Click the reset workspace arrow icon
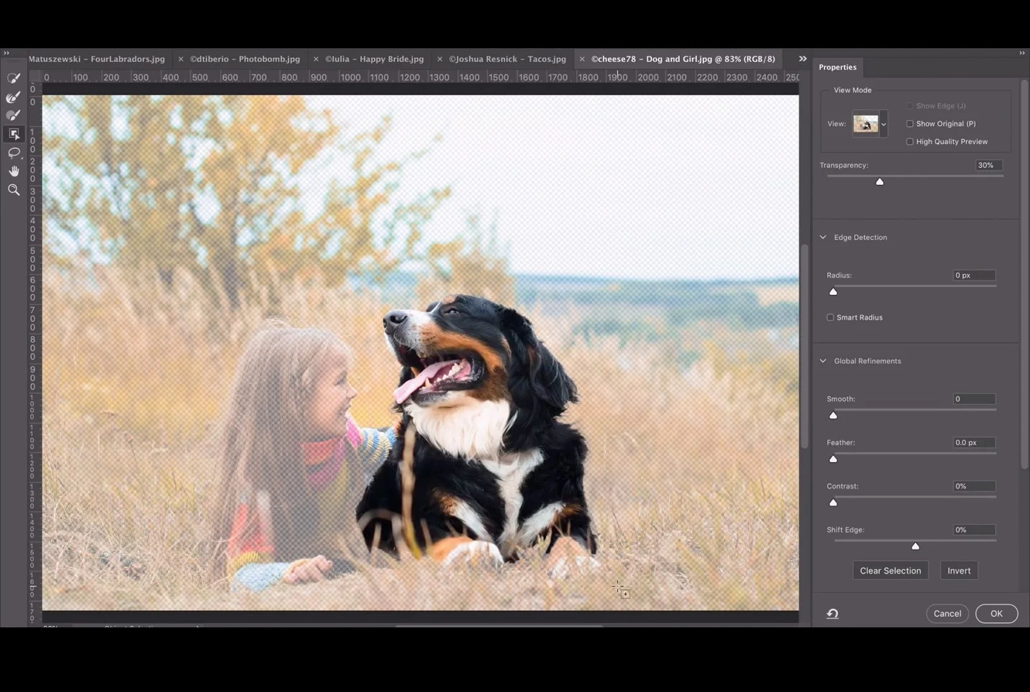The image size is (1030, 692). pyautogui.click(x=832, y=613)
